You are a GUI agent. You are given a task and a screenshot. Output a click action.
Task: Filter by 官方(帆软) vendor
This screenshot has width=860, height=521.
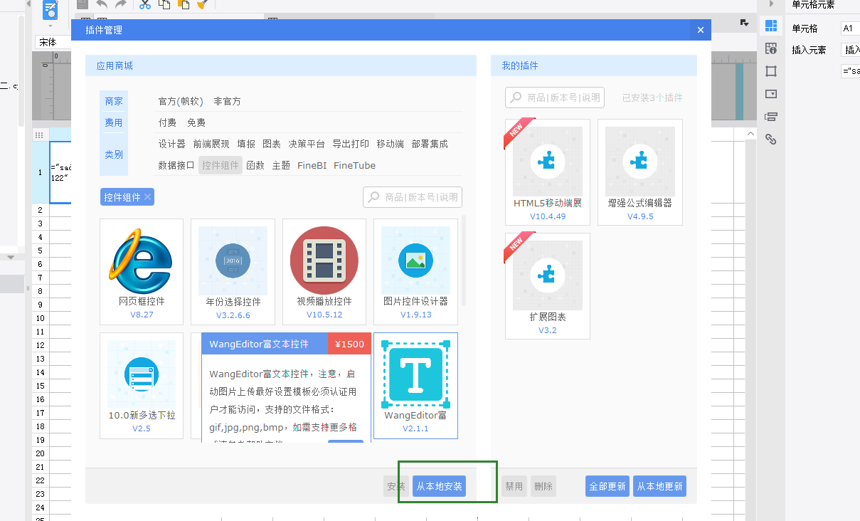[181, 101]
